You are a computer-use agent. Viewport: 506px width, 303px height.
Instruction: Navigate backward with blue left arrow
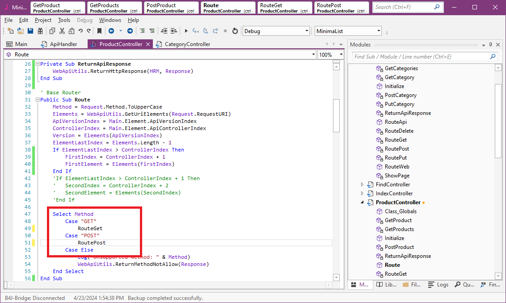111,31
